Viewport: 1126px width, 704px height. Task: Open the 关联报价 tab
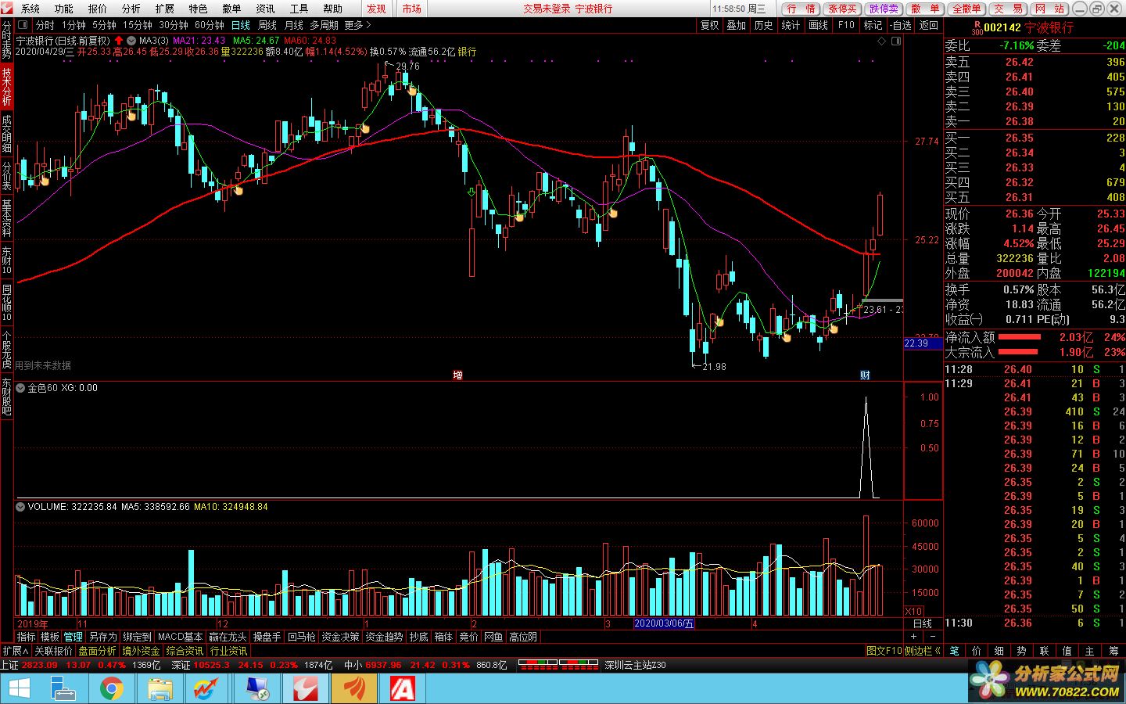point(53,651)
